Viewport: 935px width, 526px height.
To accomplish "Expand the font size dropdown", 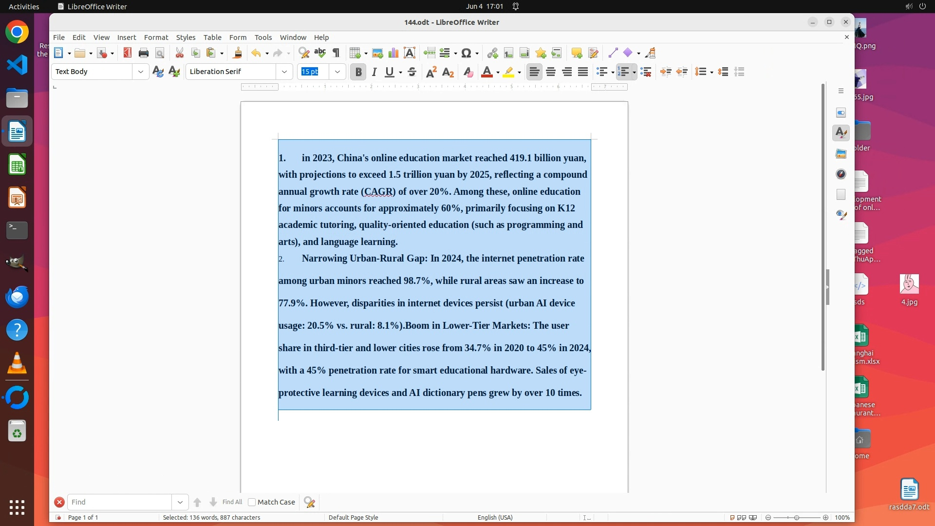I will 337,72.
